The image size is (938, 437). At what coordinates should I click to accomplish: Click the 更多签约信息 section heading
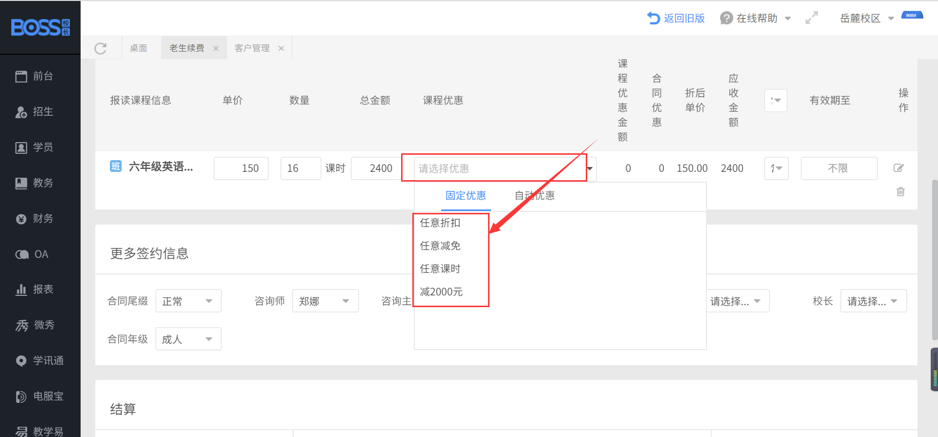click(149, 253)
